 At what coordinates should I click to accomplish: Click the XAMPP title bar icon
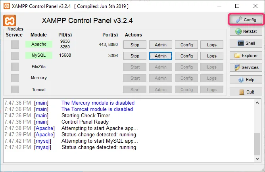[x=7, y=6]
